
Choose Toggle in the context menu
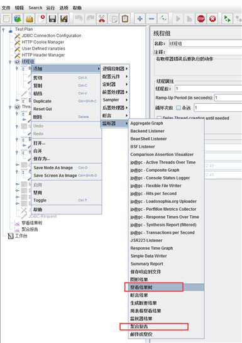[66, 200]
